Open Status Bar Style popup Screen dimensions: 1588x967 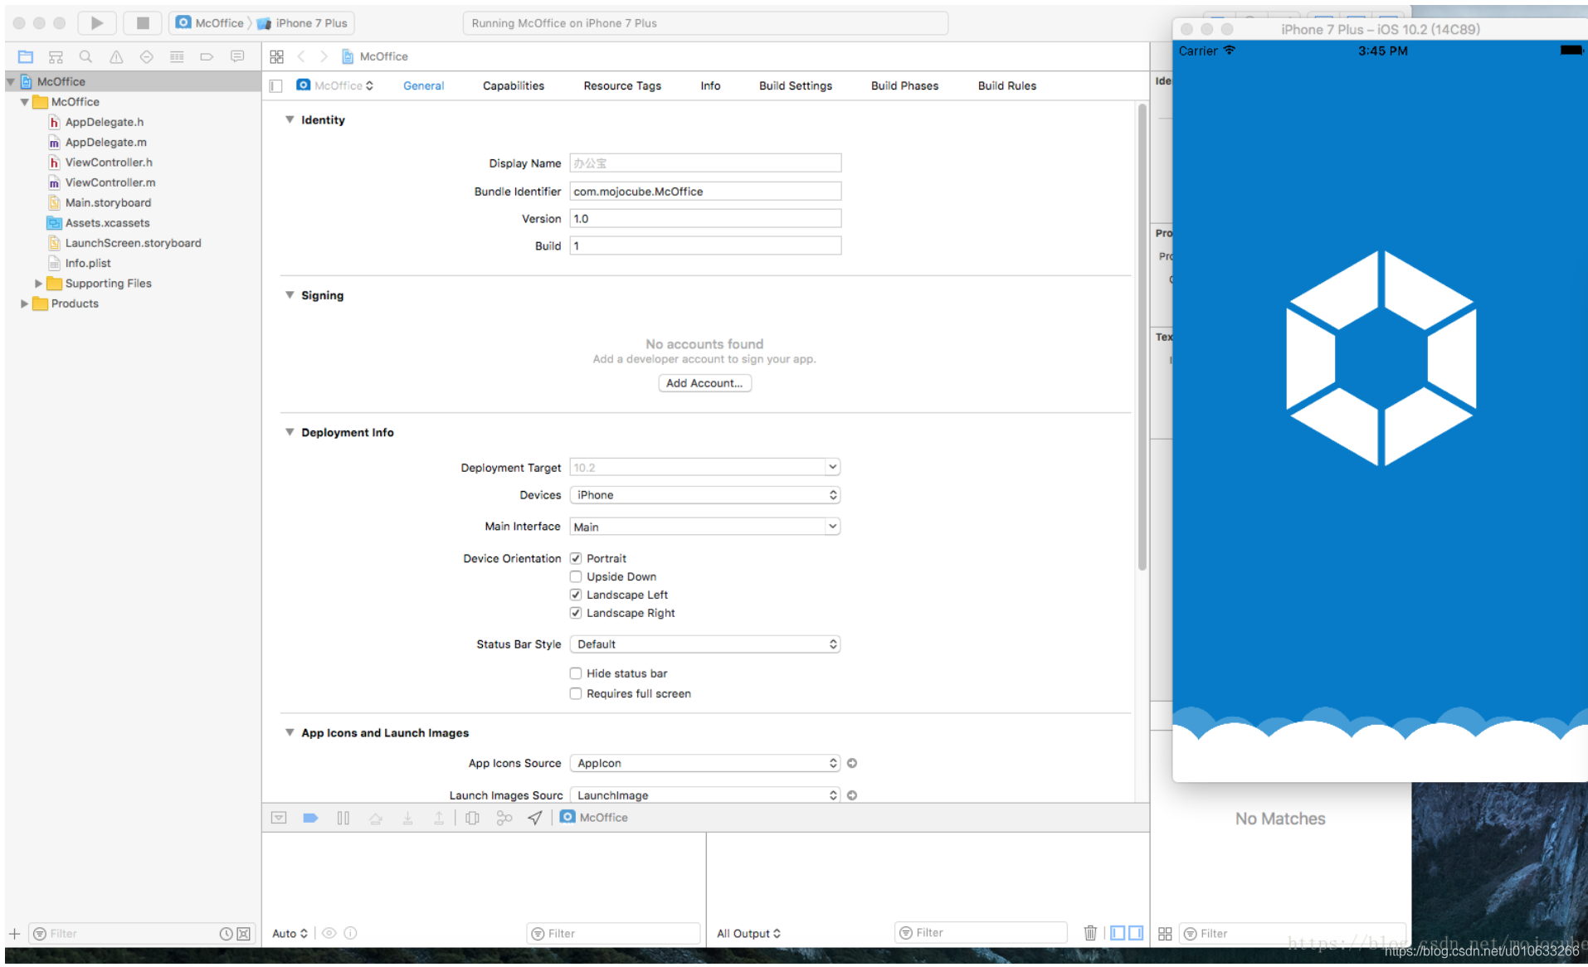click(705, 644)
